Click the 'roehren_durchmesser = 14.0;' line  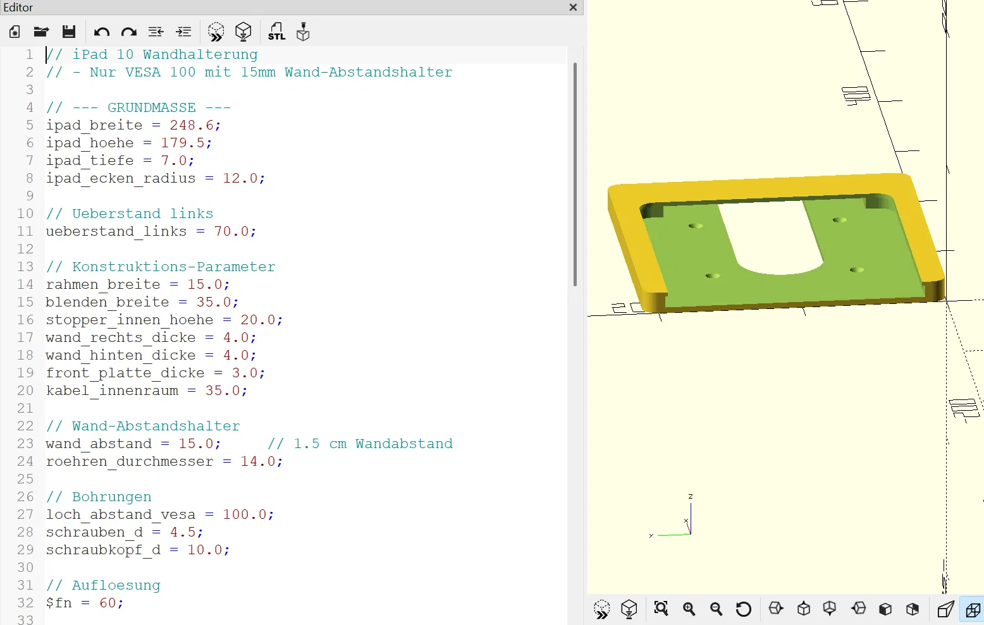pos(164,461)
